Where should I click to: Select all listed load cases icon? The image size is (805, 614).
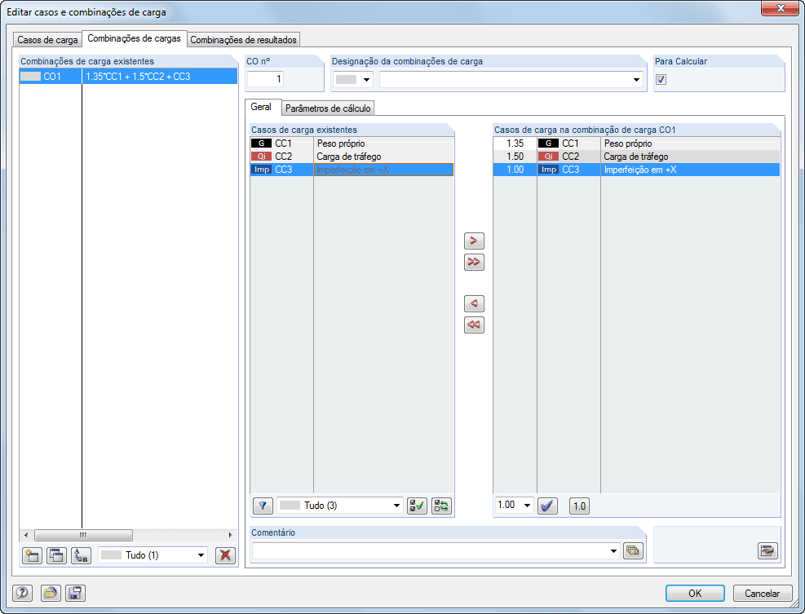[x=417, y=506]
